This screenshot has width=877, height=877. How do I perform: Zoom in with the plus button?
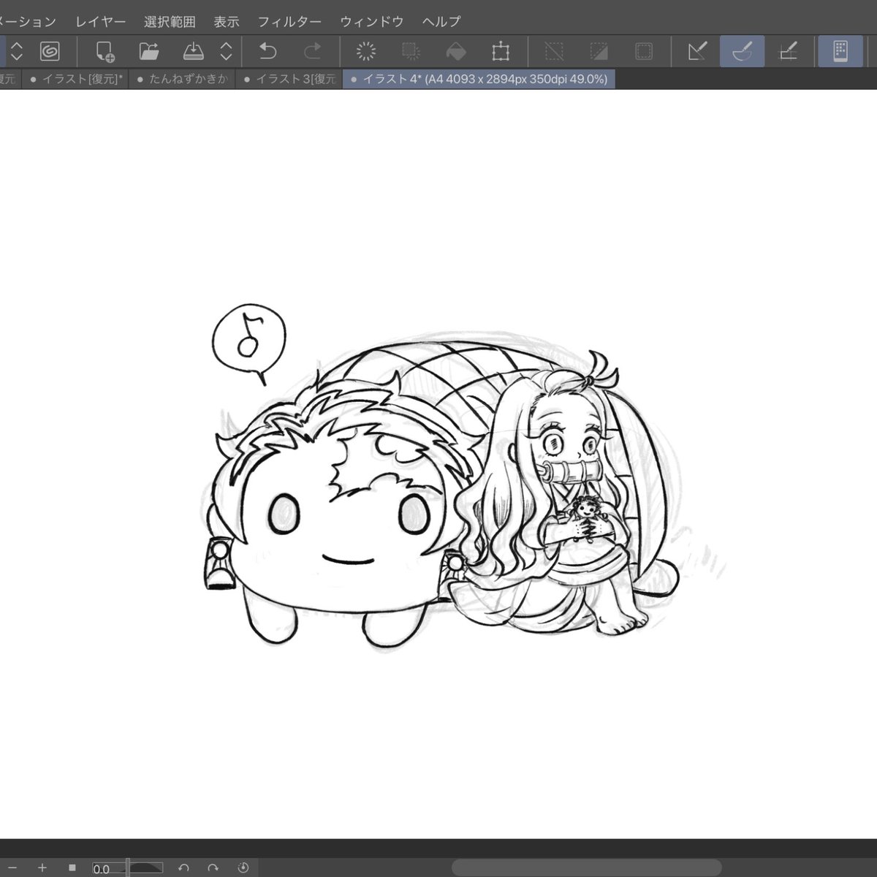coord(42,867)
